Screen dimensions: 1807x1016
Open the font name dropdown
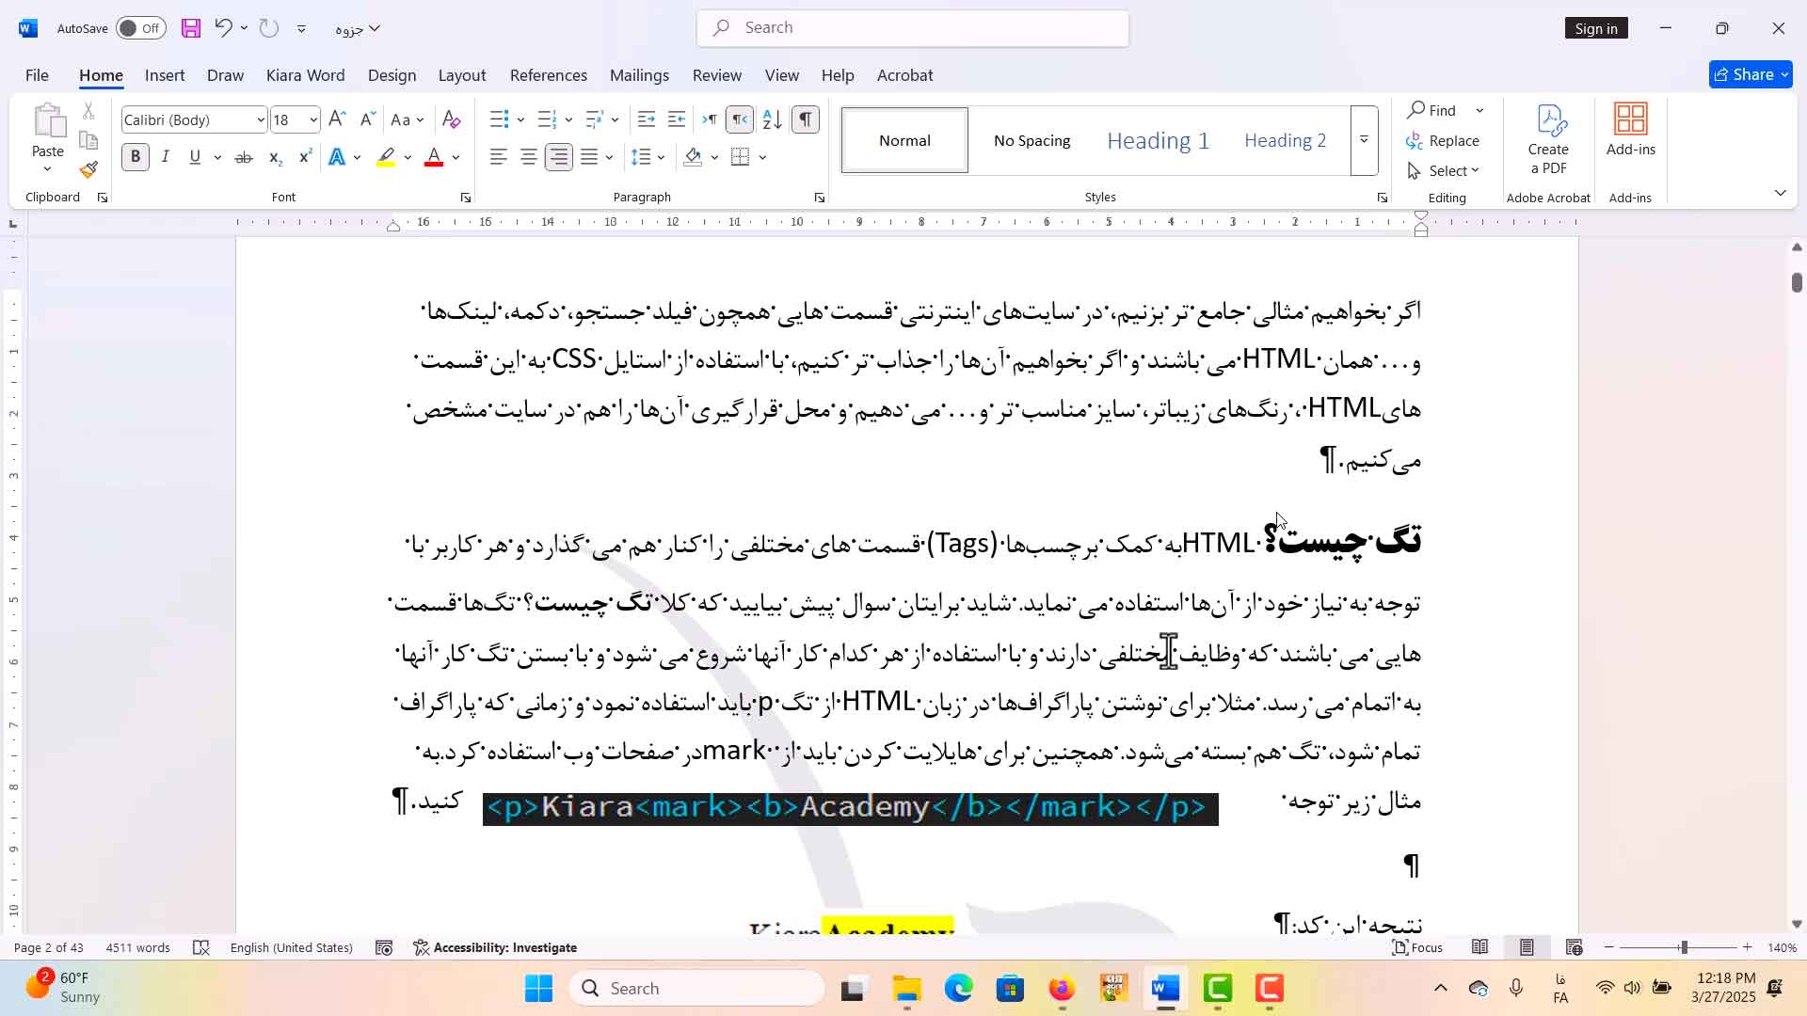[261, 119]
